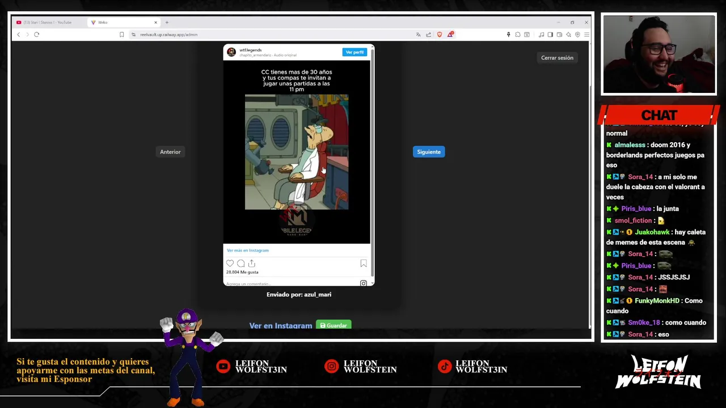Image resolution: width=726 pixels, height=408 pixels.
Task: Click the 28,804 Me gusta count
Action: 242,272
